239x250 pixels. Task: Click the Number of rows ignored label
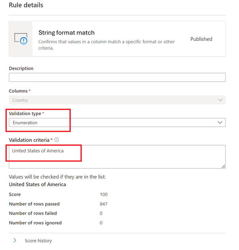(x=35, y=223)
